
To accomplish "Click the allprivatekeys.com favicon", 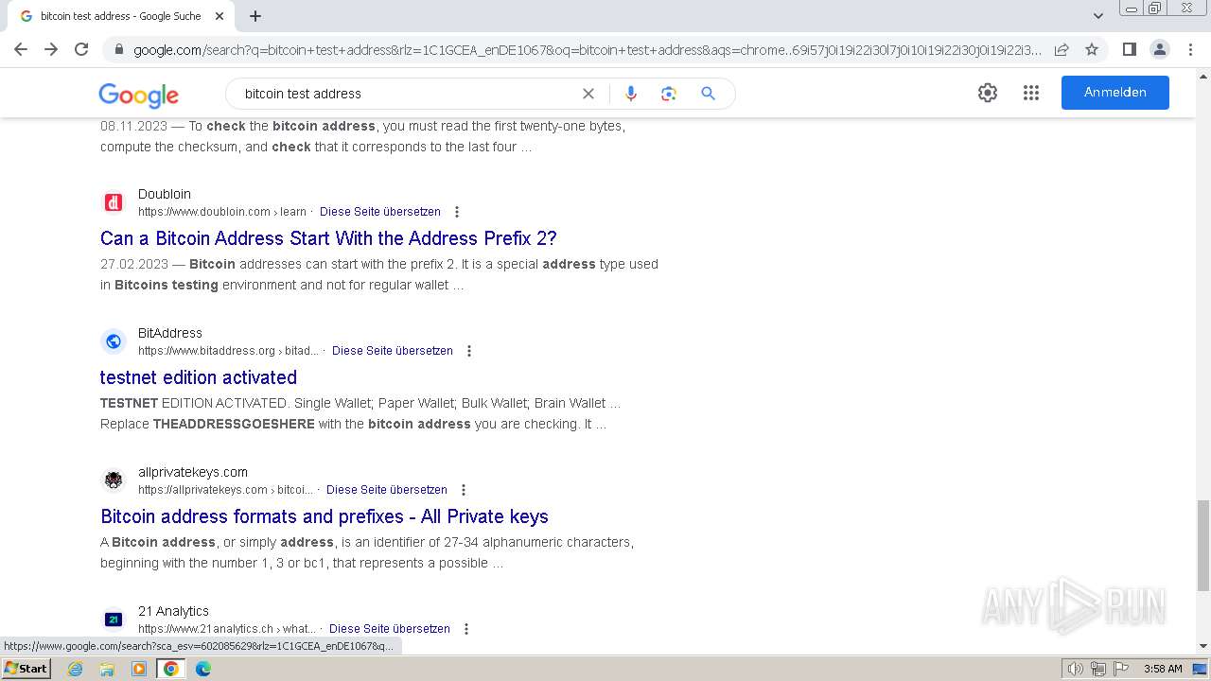I will point(114,480).
